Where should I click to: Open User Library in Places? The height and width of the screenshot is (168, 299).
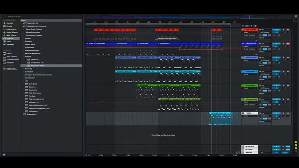11,56
